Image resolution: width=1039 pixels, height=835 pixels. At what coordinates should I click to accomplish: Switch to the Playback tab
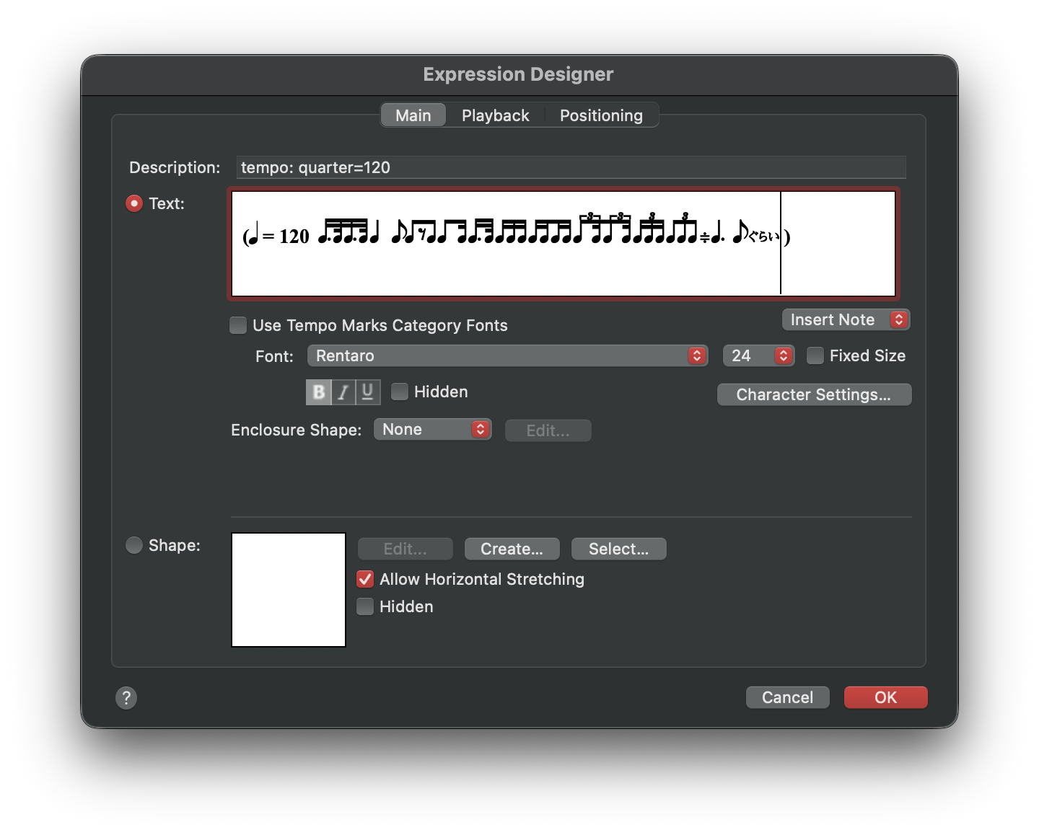click(x=495, y=116)
